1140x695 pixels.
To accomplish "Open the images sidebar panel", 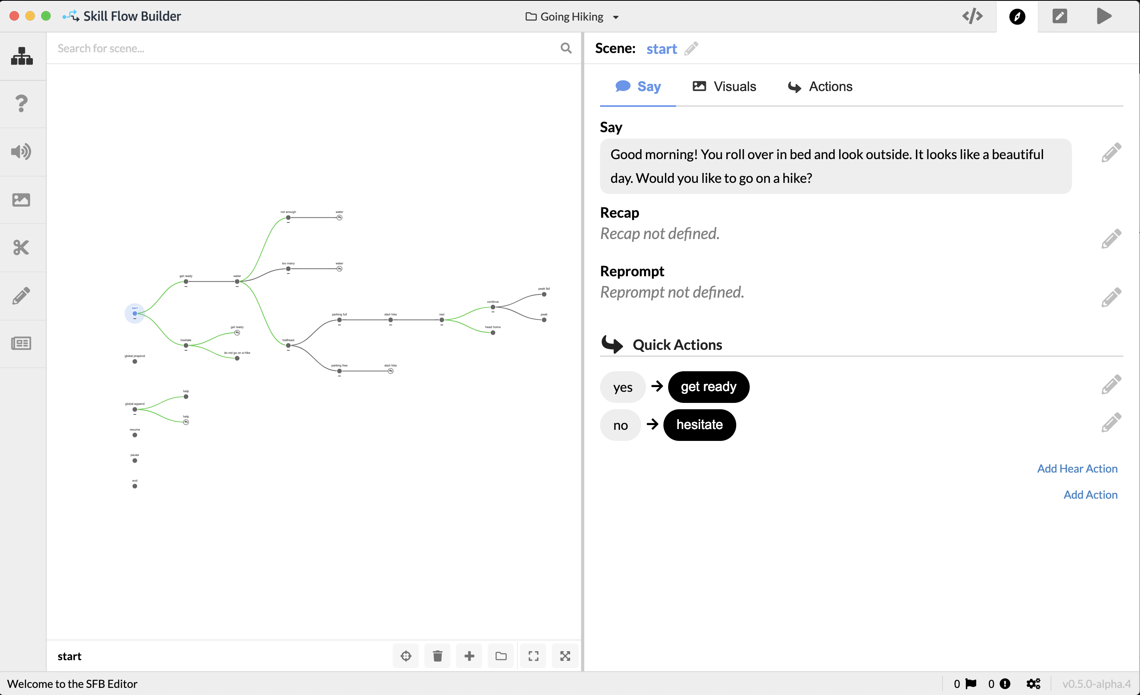I will [x=22, y=200].
